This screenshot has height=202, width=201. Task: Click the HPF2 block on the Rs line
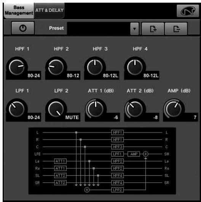coord(117,168)
